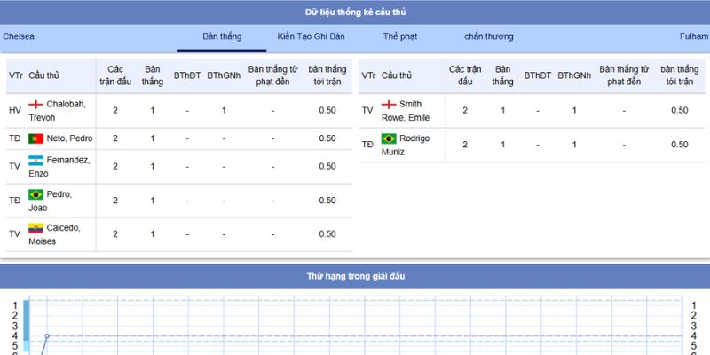Click England flag beside Chalobah, Trevoh
The image size is (710, 355).
[36, 105]
